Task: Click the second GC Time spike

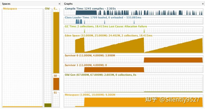Action: click(144, 31)
